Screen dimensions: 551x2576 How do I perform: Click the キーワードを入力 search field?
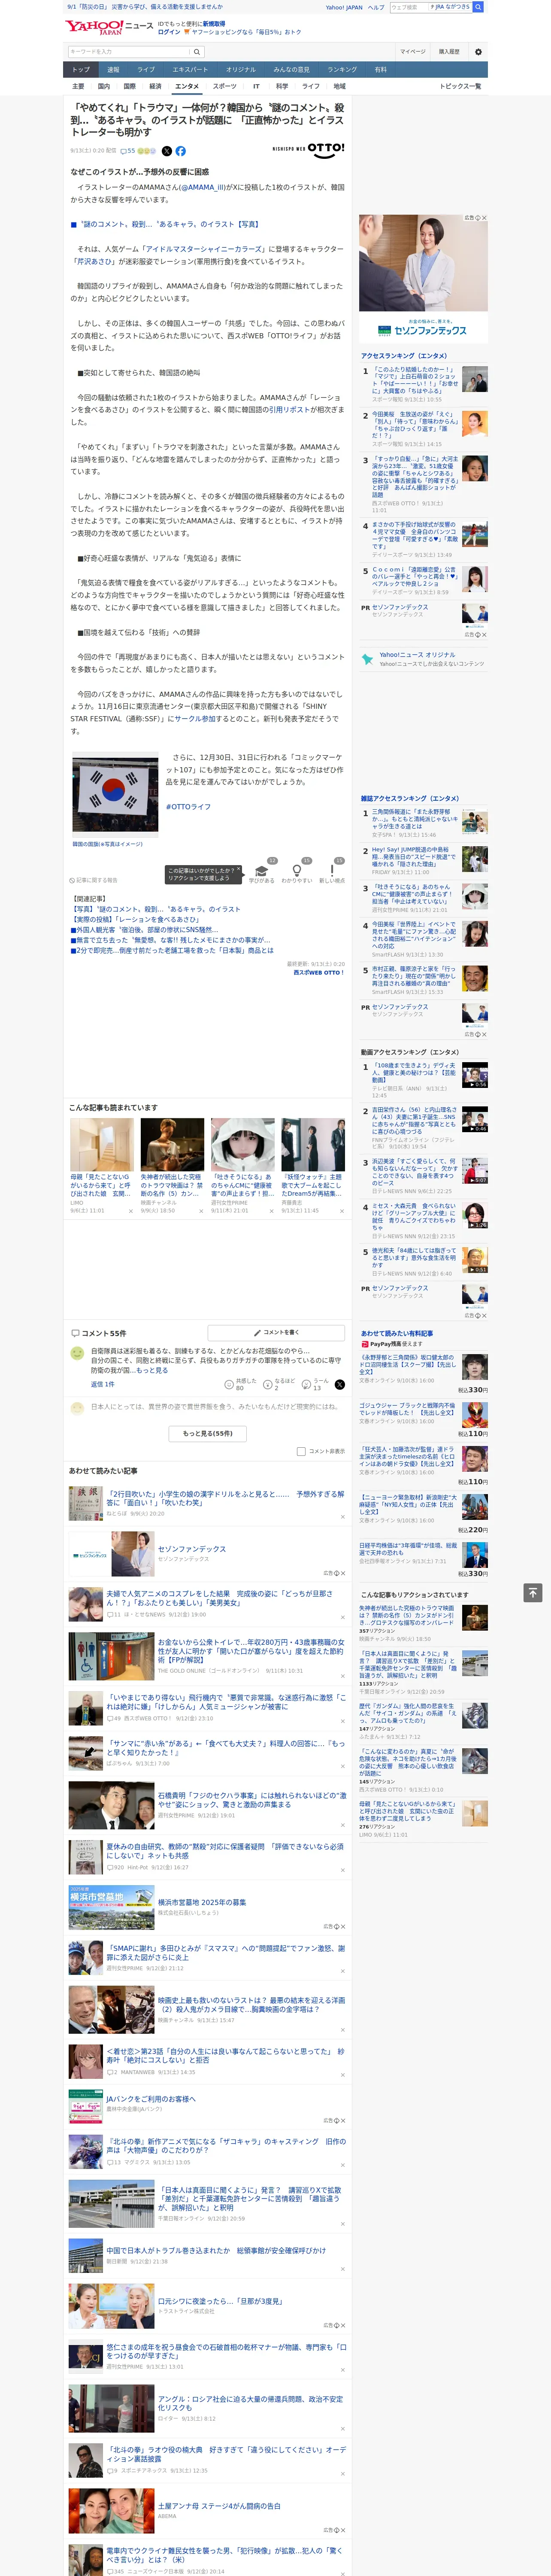tap(129, 52)
